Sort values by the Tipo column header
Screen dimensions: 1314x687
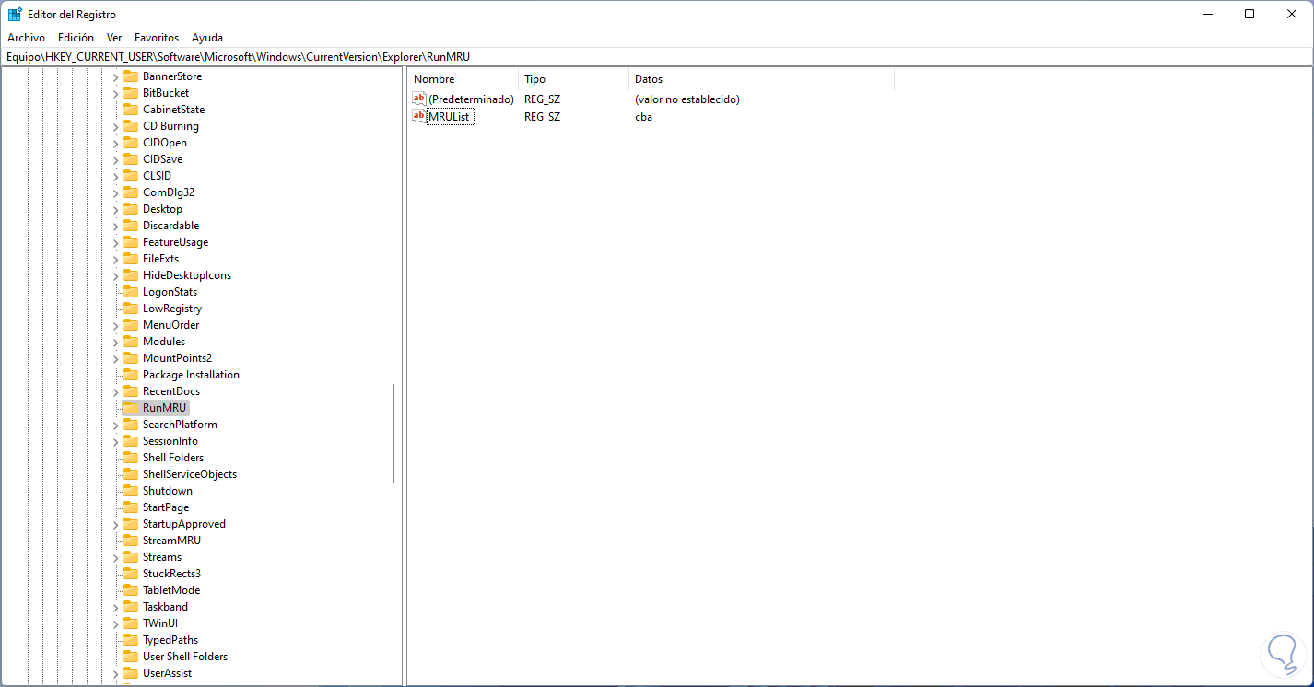(x=573, y=79)
